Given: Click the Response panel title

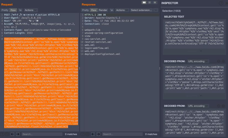Looking at the screenshot, I should click(89, 4).
